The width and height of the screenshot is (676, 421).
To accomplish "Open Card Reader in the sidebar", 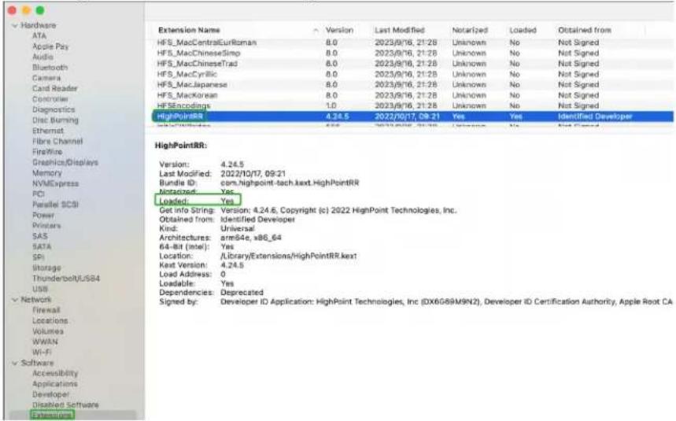I will pos(55,89).
